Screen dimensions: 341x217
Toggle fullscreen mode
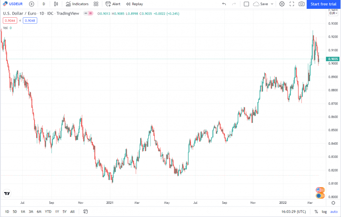(292, 4)
